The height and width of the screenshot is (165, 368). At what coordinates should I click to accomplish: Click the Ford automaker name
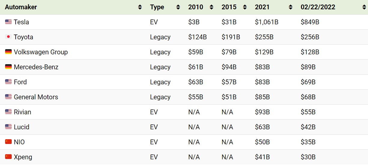tap(20, 82)
